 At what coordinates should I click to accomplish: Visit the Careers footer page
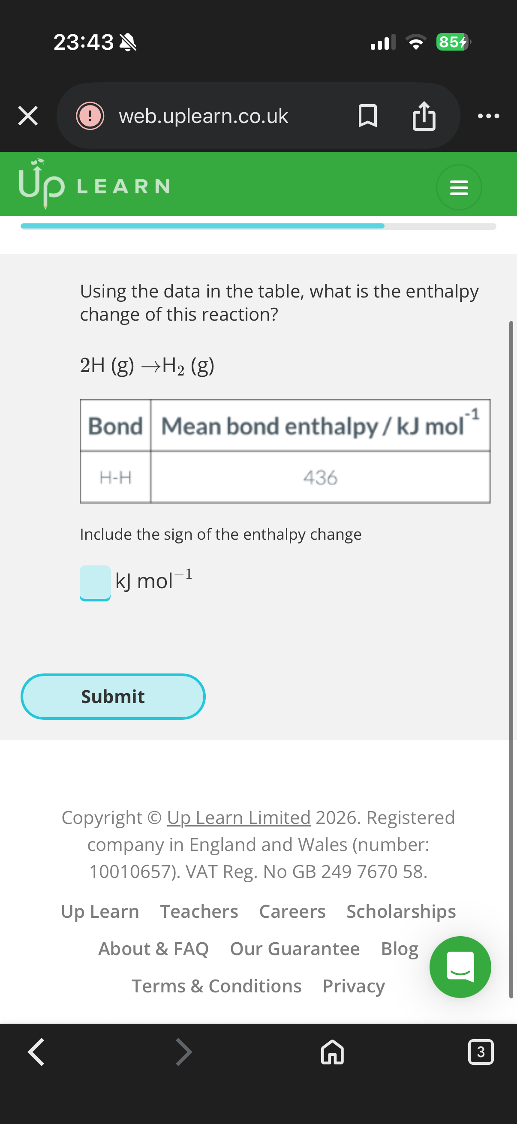(292, 911)
